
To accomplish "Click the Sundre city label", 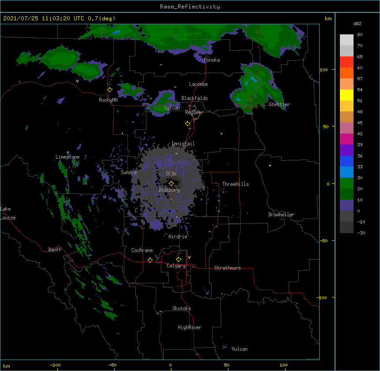I will [x=129, y=172].
